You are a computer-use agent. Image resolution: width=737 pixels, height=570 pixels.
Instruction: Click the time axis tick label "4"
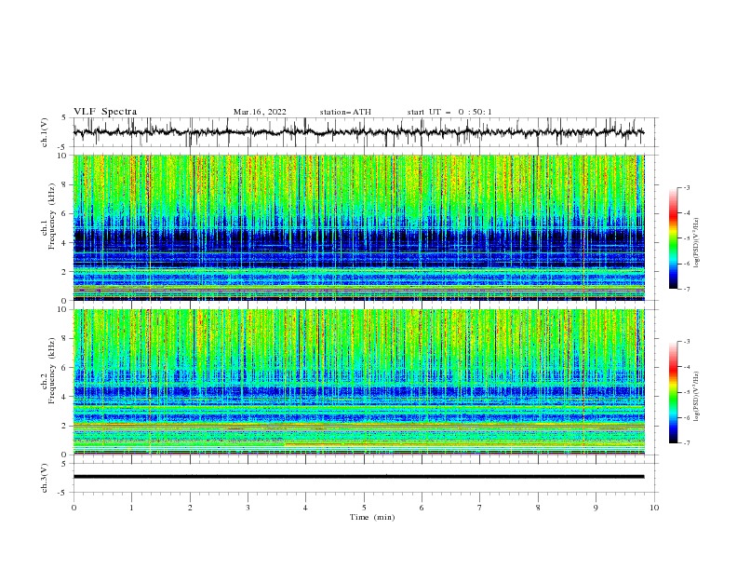[305, 508]
